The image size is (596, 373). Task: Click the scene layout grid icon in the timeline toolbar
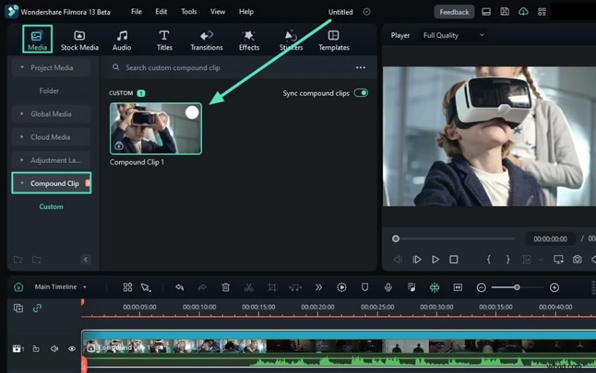(127, 287)
